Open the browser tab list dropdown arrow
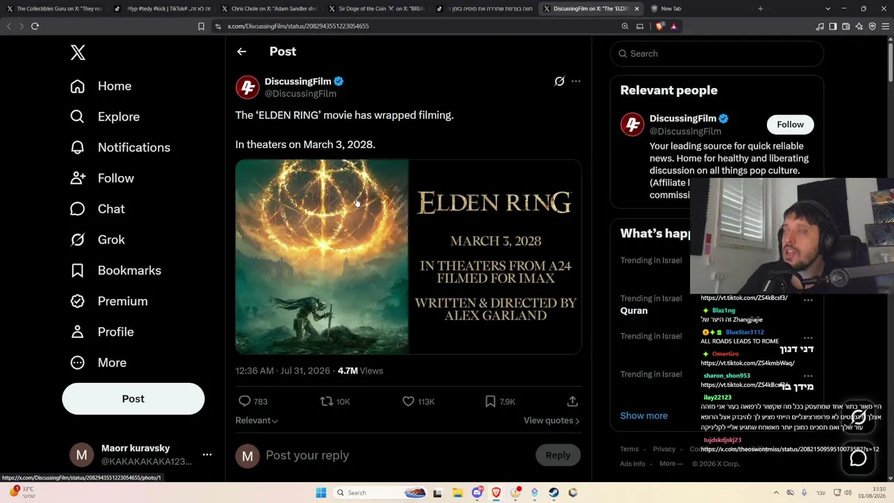Image resolution: width=894 pixels, height=503 pixels. pyautogui.click(x=828, y=8)
